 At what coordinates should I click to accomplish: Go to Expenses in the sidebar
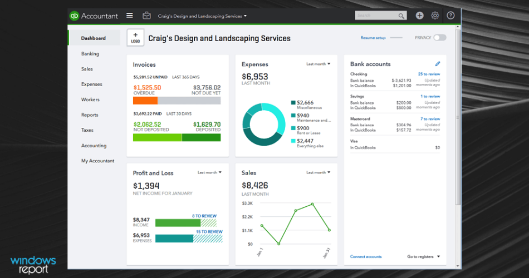pyautogui.click(x=91, y=85)
